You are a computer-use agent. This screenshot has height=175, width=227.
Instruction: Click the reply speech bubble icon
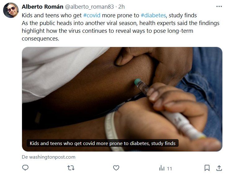point(26,168)
